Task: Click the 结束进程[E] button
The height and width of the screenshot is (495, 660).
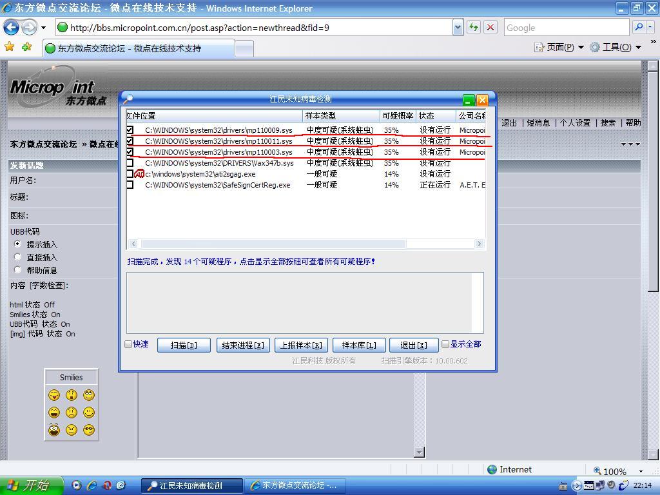Action: (x=243, y=345)
